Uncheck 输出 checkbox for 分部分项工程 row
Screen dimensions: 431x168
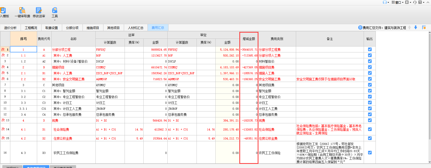(x=370, y=49)
